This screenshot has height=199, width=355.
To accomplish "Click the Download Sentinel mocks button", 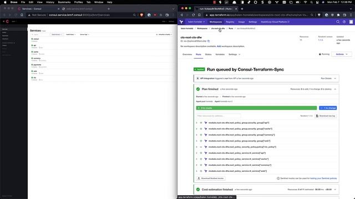I will click(211, 178).
